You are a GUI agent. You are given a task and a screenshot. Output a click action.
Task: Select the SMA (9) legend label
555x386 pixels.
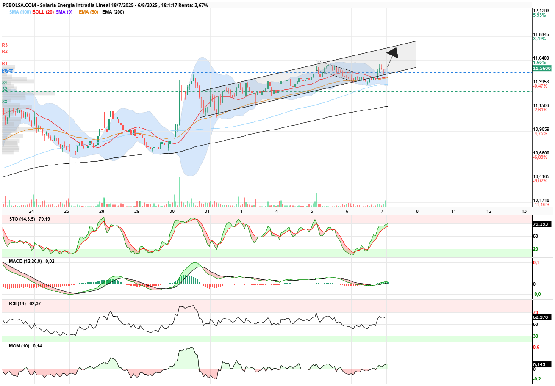pyautogui.click(x=64, y=12)
